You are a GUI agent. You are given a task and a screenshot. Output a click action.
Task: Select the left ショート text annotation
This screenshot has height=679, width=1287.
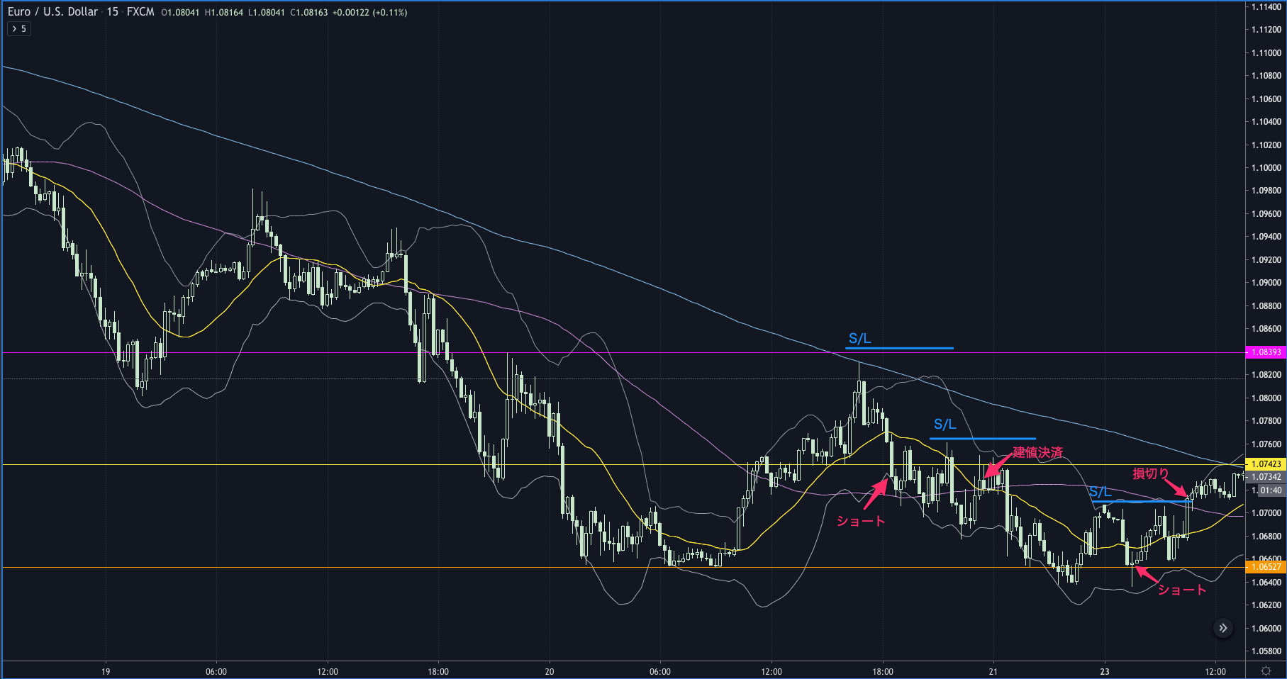click(x=861, y=521)
